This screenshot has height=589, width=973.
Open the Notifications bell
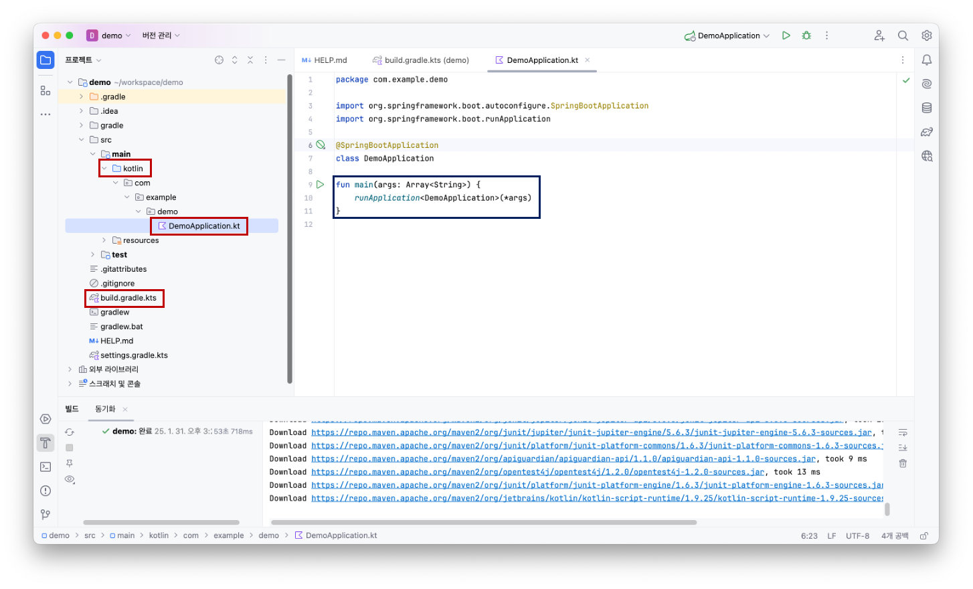click(927, 60)
